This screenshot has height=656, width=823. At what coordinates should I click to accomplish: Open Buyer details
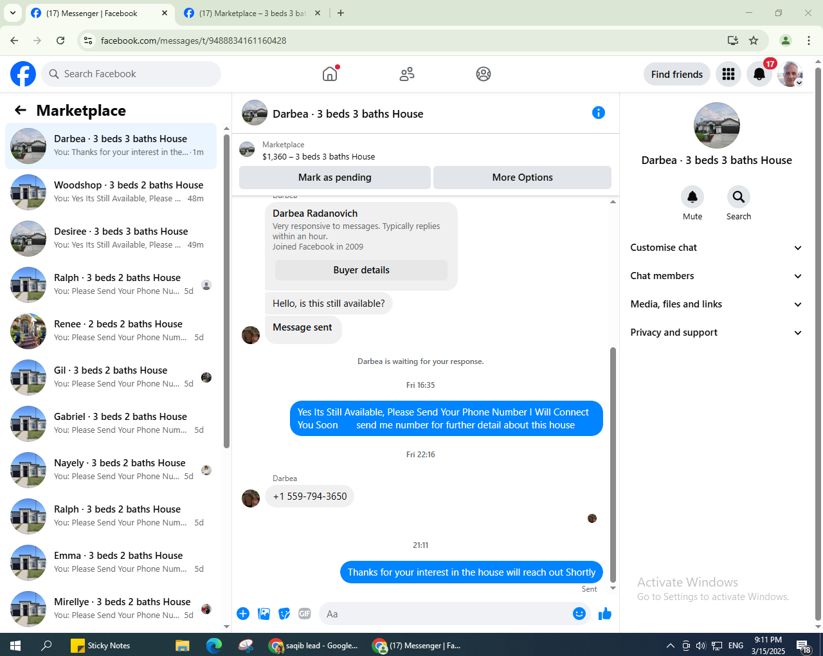point(361,270)
